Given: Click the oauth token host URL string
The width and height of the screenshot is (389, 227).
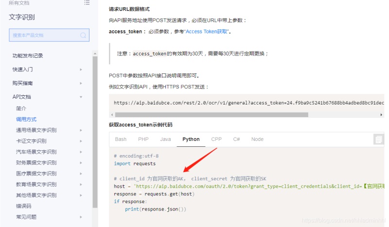Looking at the screenshot, I should pos(259,186).
